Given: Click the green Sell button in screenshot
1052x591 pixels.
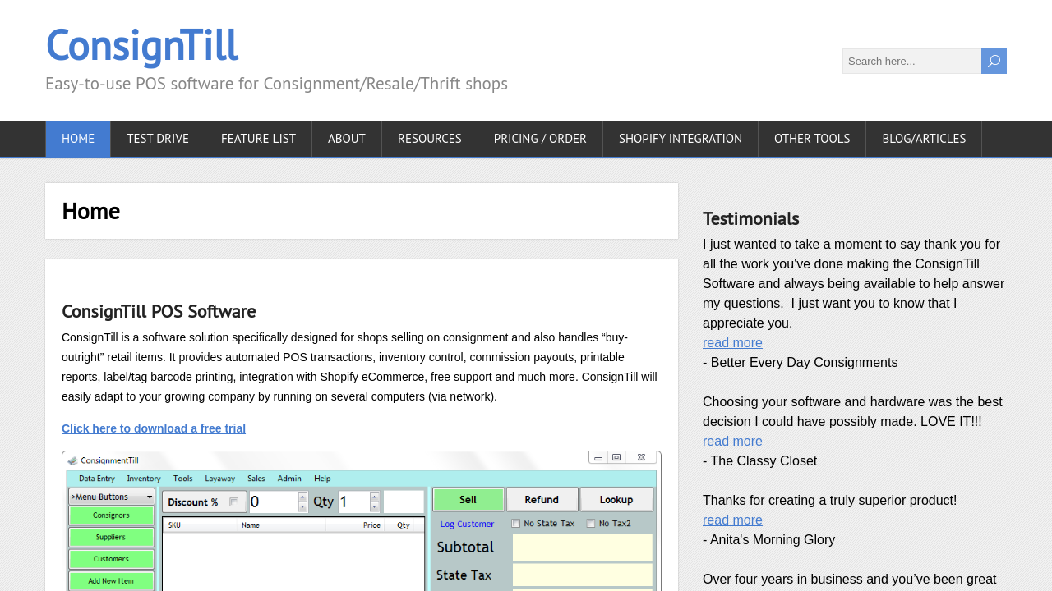Looking at the screenshot, I should click(x=468, y=499).
